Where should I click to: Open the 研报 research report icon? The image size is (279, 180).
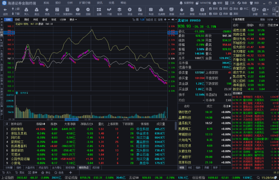140,11
